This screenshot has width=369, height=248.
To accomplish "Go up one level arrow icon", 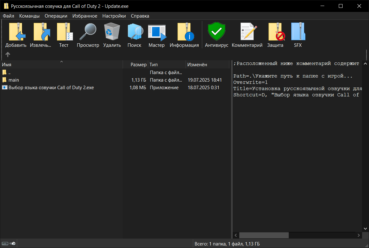I will click(x=8, y=54).
